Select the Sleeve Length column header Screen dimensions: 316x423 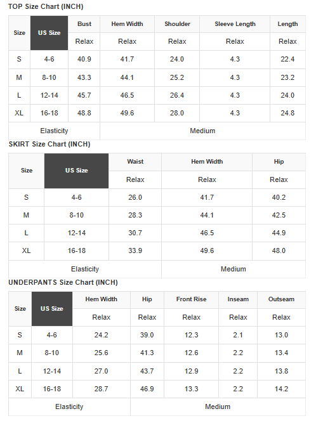[x=235, y=24]
